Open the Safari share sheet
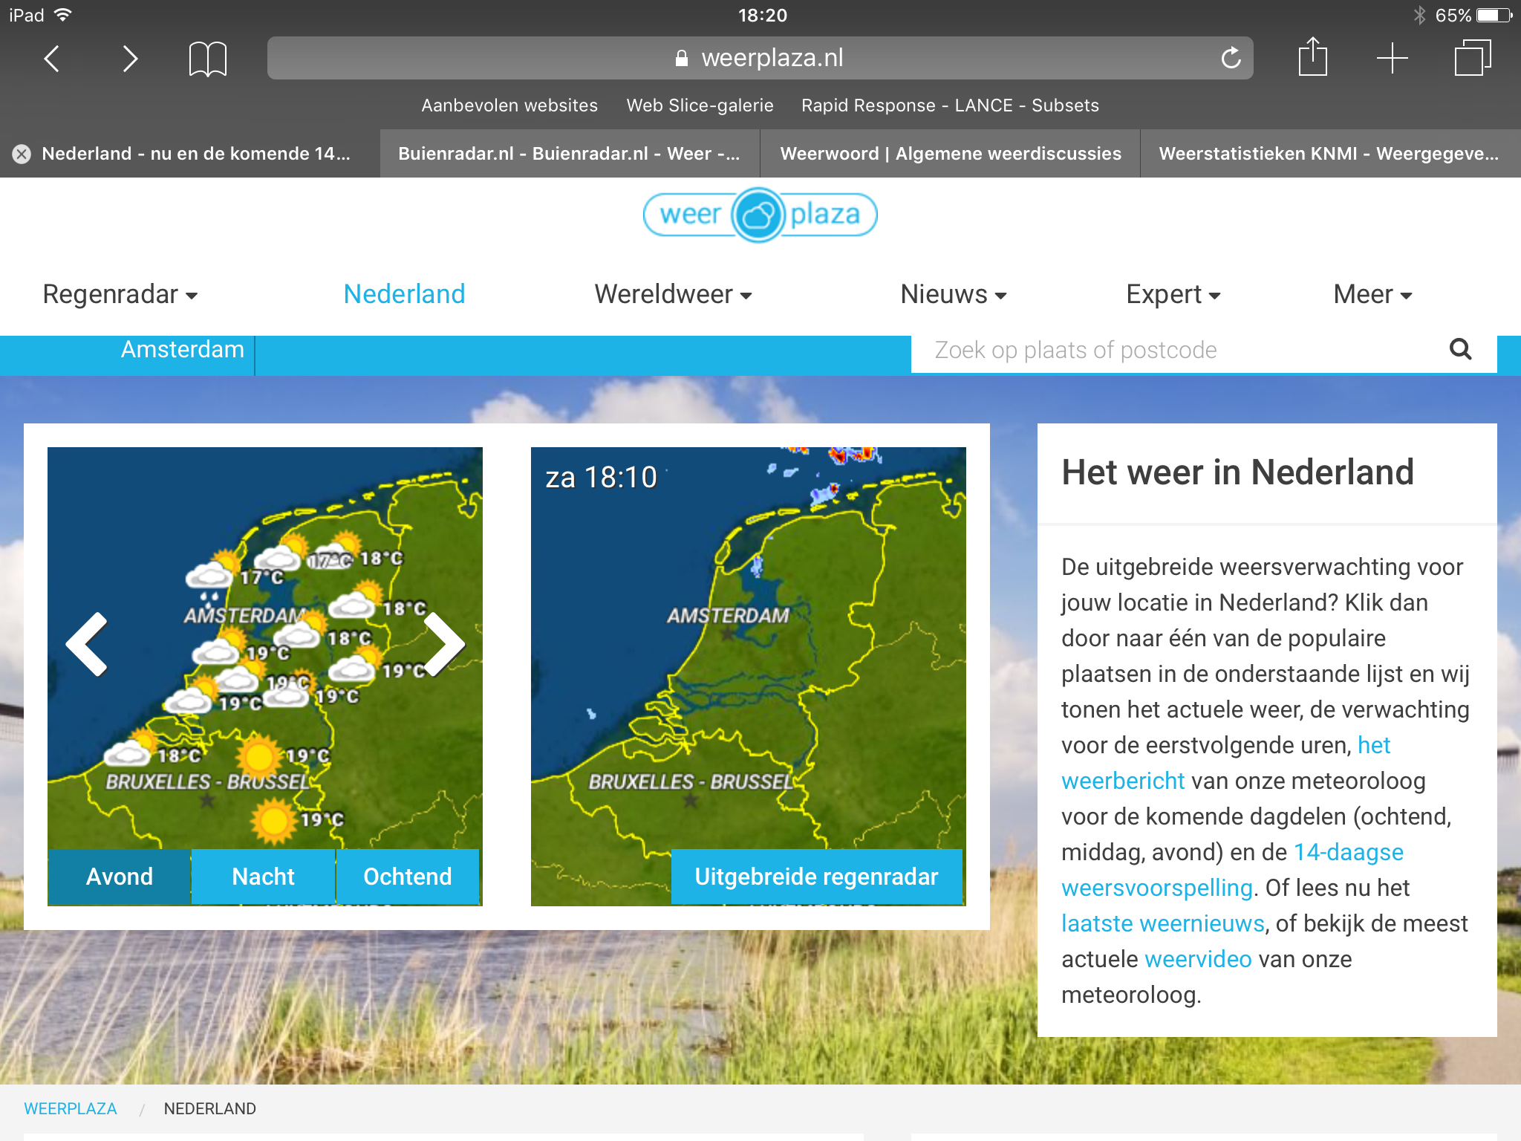Image resolution: width=1521 pixels, height=1141 pixels. pyautogui.click(x=1312, y=56)
